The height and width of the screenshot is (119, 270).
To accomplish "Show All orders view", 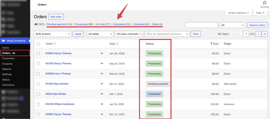I will (x=36, y=24).
